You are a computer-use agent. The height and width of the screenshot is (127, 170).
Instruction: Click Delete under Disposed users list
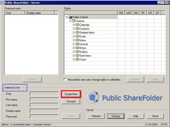tap(32, 79)
